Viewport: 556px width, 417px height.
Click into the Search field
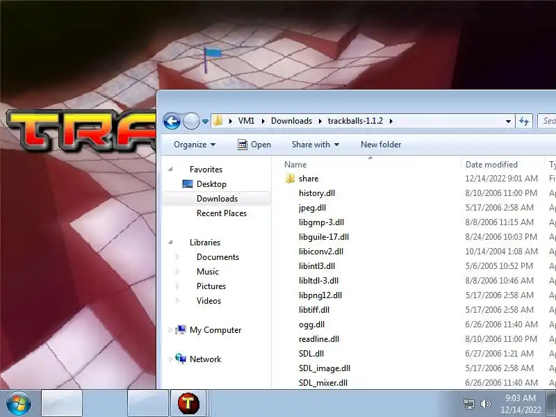click(x=547, y=121)
